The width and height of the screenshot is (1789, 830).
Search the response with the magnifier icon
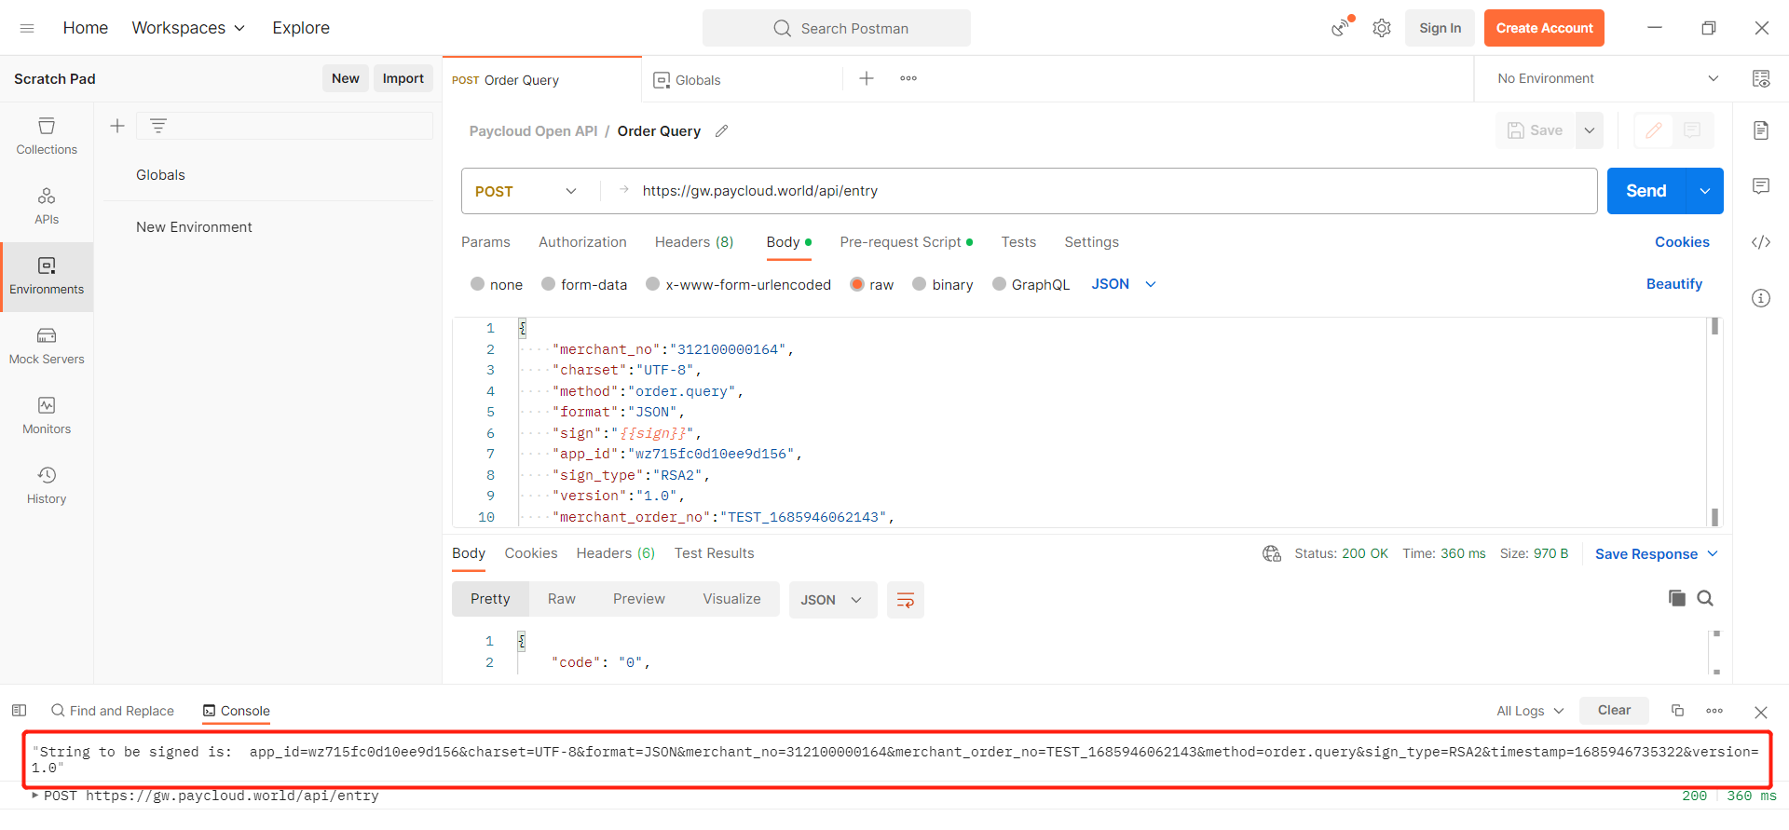click(x=1705, y=598)
